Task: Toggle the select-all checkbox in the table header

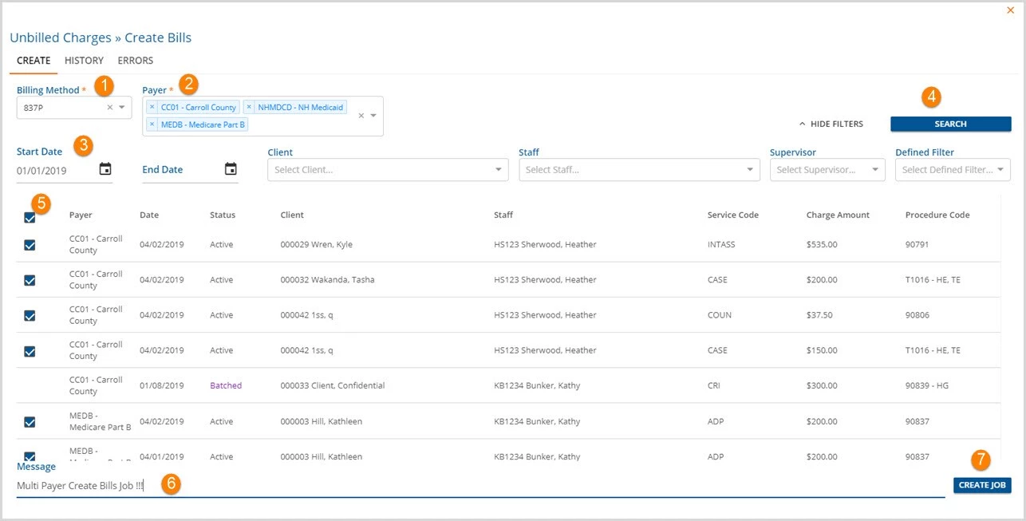Action: (x=30, y=218)
